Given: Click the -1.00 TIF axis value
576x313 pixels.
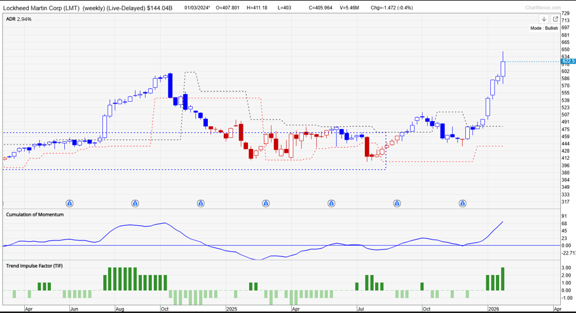Looking at the screenshot, I should coord(567,298).
